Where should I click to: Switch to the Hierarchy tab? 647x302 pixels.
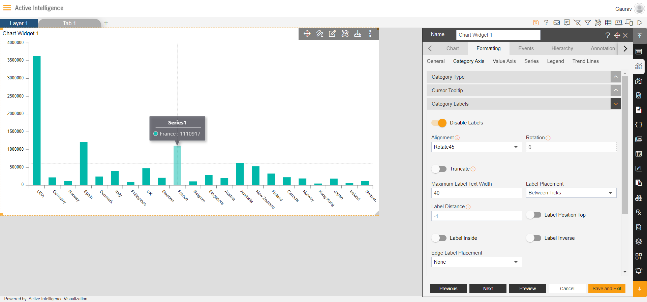[x=562, y=48]
